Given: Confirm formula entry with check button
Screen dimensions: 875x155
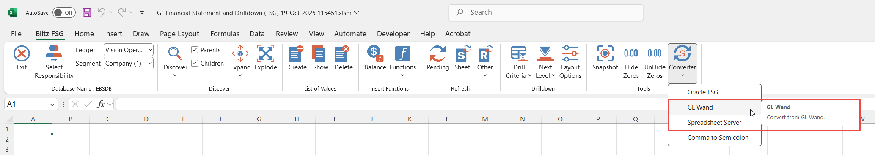Looking at the screenshot, I should click(88, 104).
